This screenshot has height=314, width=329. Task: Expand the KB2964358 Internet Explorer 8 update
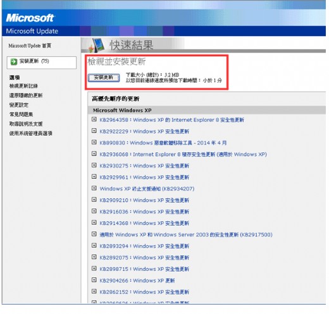(x=94, y=119)
